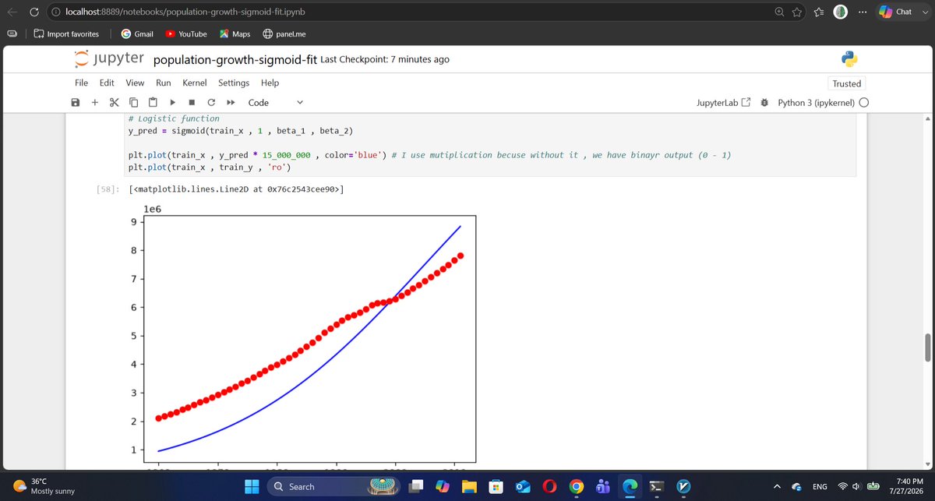Save the notebook with the floppy disk icon

pos(75,102)
